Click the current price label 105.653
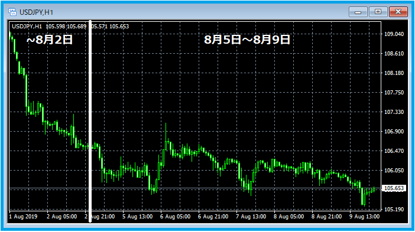Viewport: 415px width, 232px height. [x=394, y=188]
